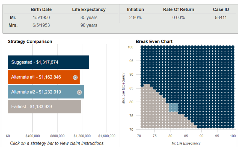Click the Mr. Life Expectancy axis label
Viewport: 238px width, 147px height.
(x=186, y=143)
